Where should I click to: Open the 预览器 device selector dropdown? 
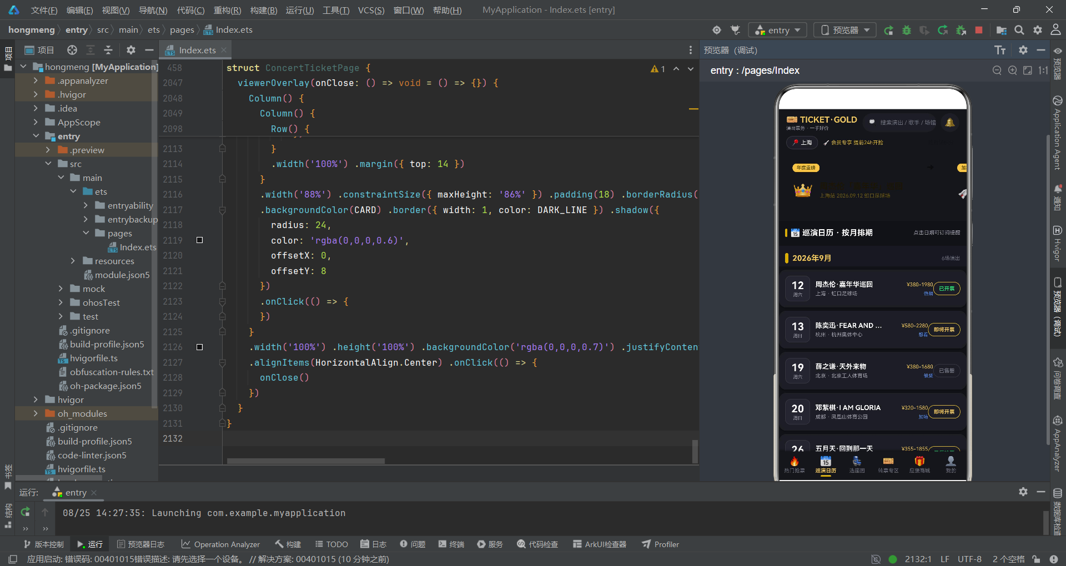tap(845, 30)
